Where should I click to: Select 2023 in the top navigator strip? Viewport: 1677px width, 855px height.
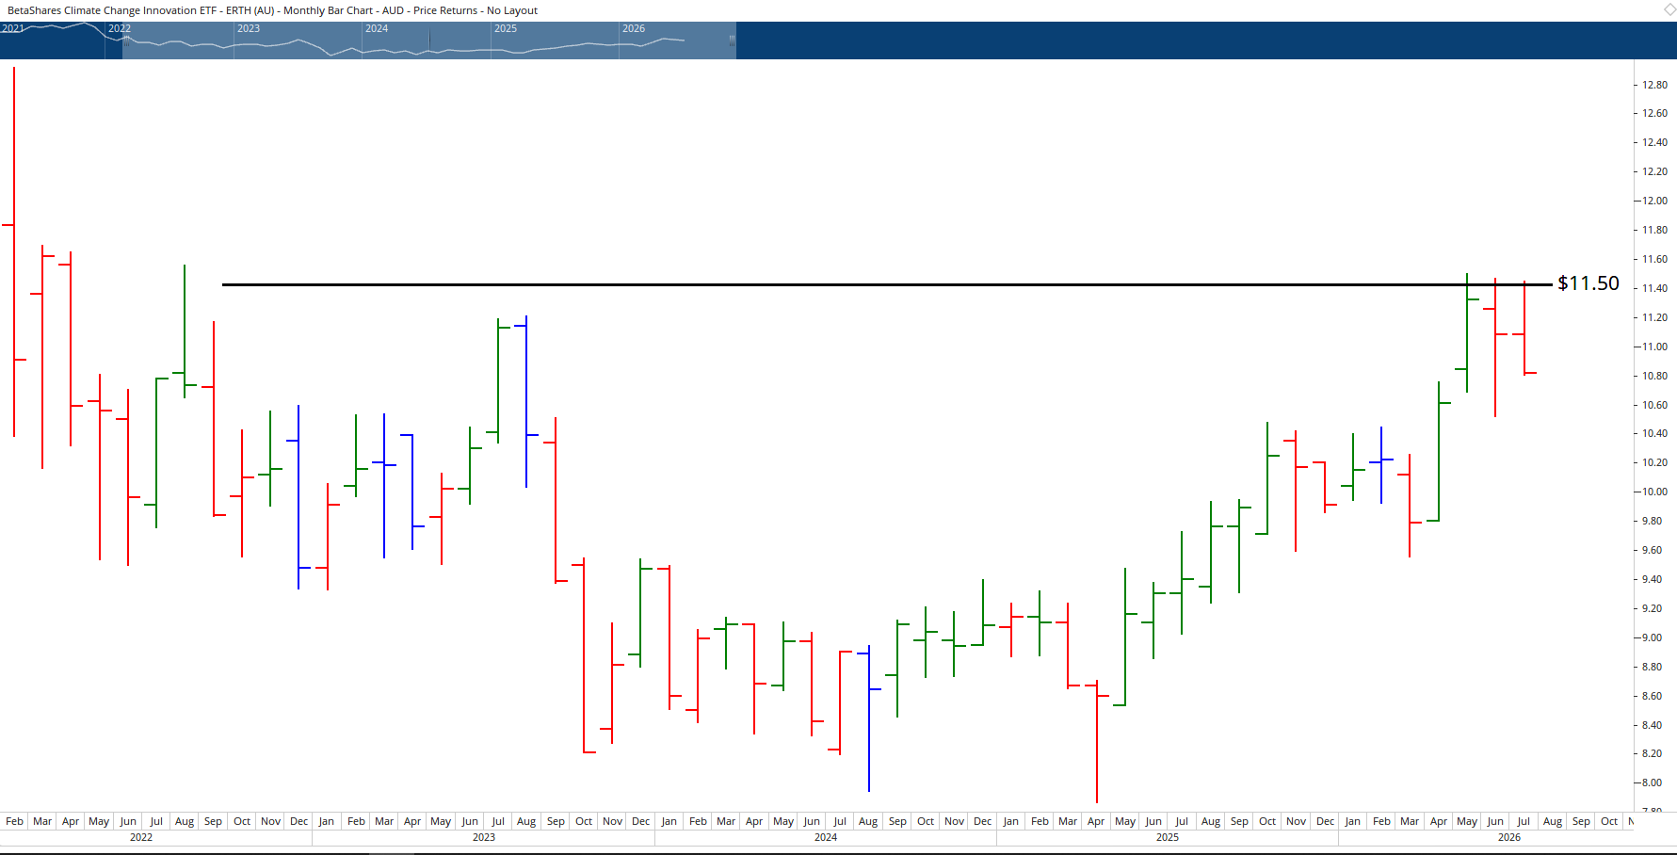(x=249, y=28)
